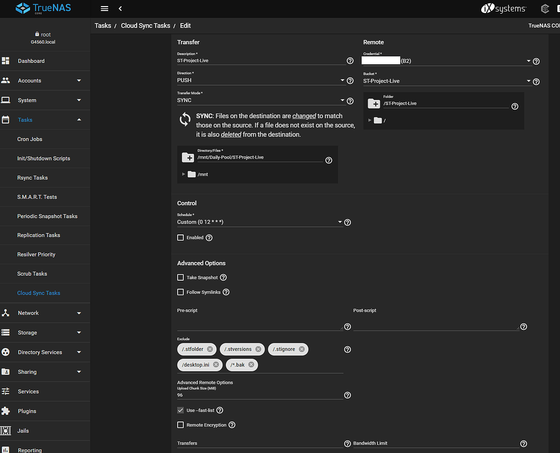560x453 pixels.
Task: Remove the /*.bak exclude chip
Action: pos(251,364)
